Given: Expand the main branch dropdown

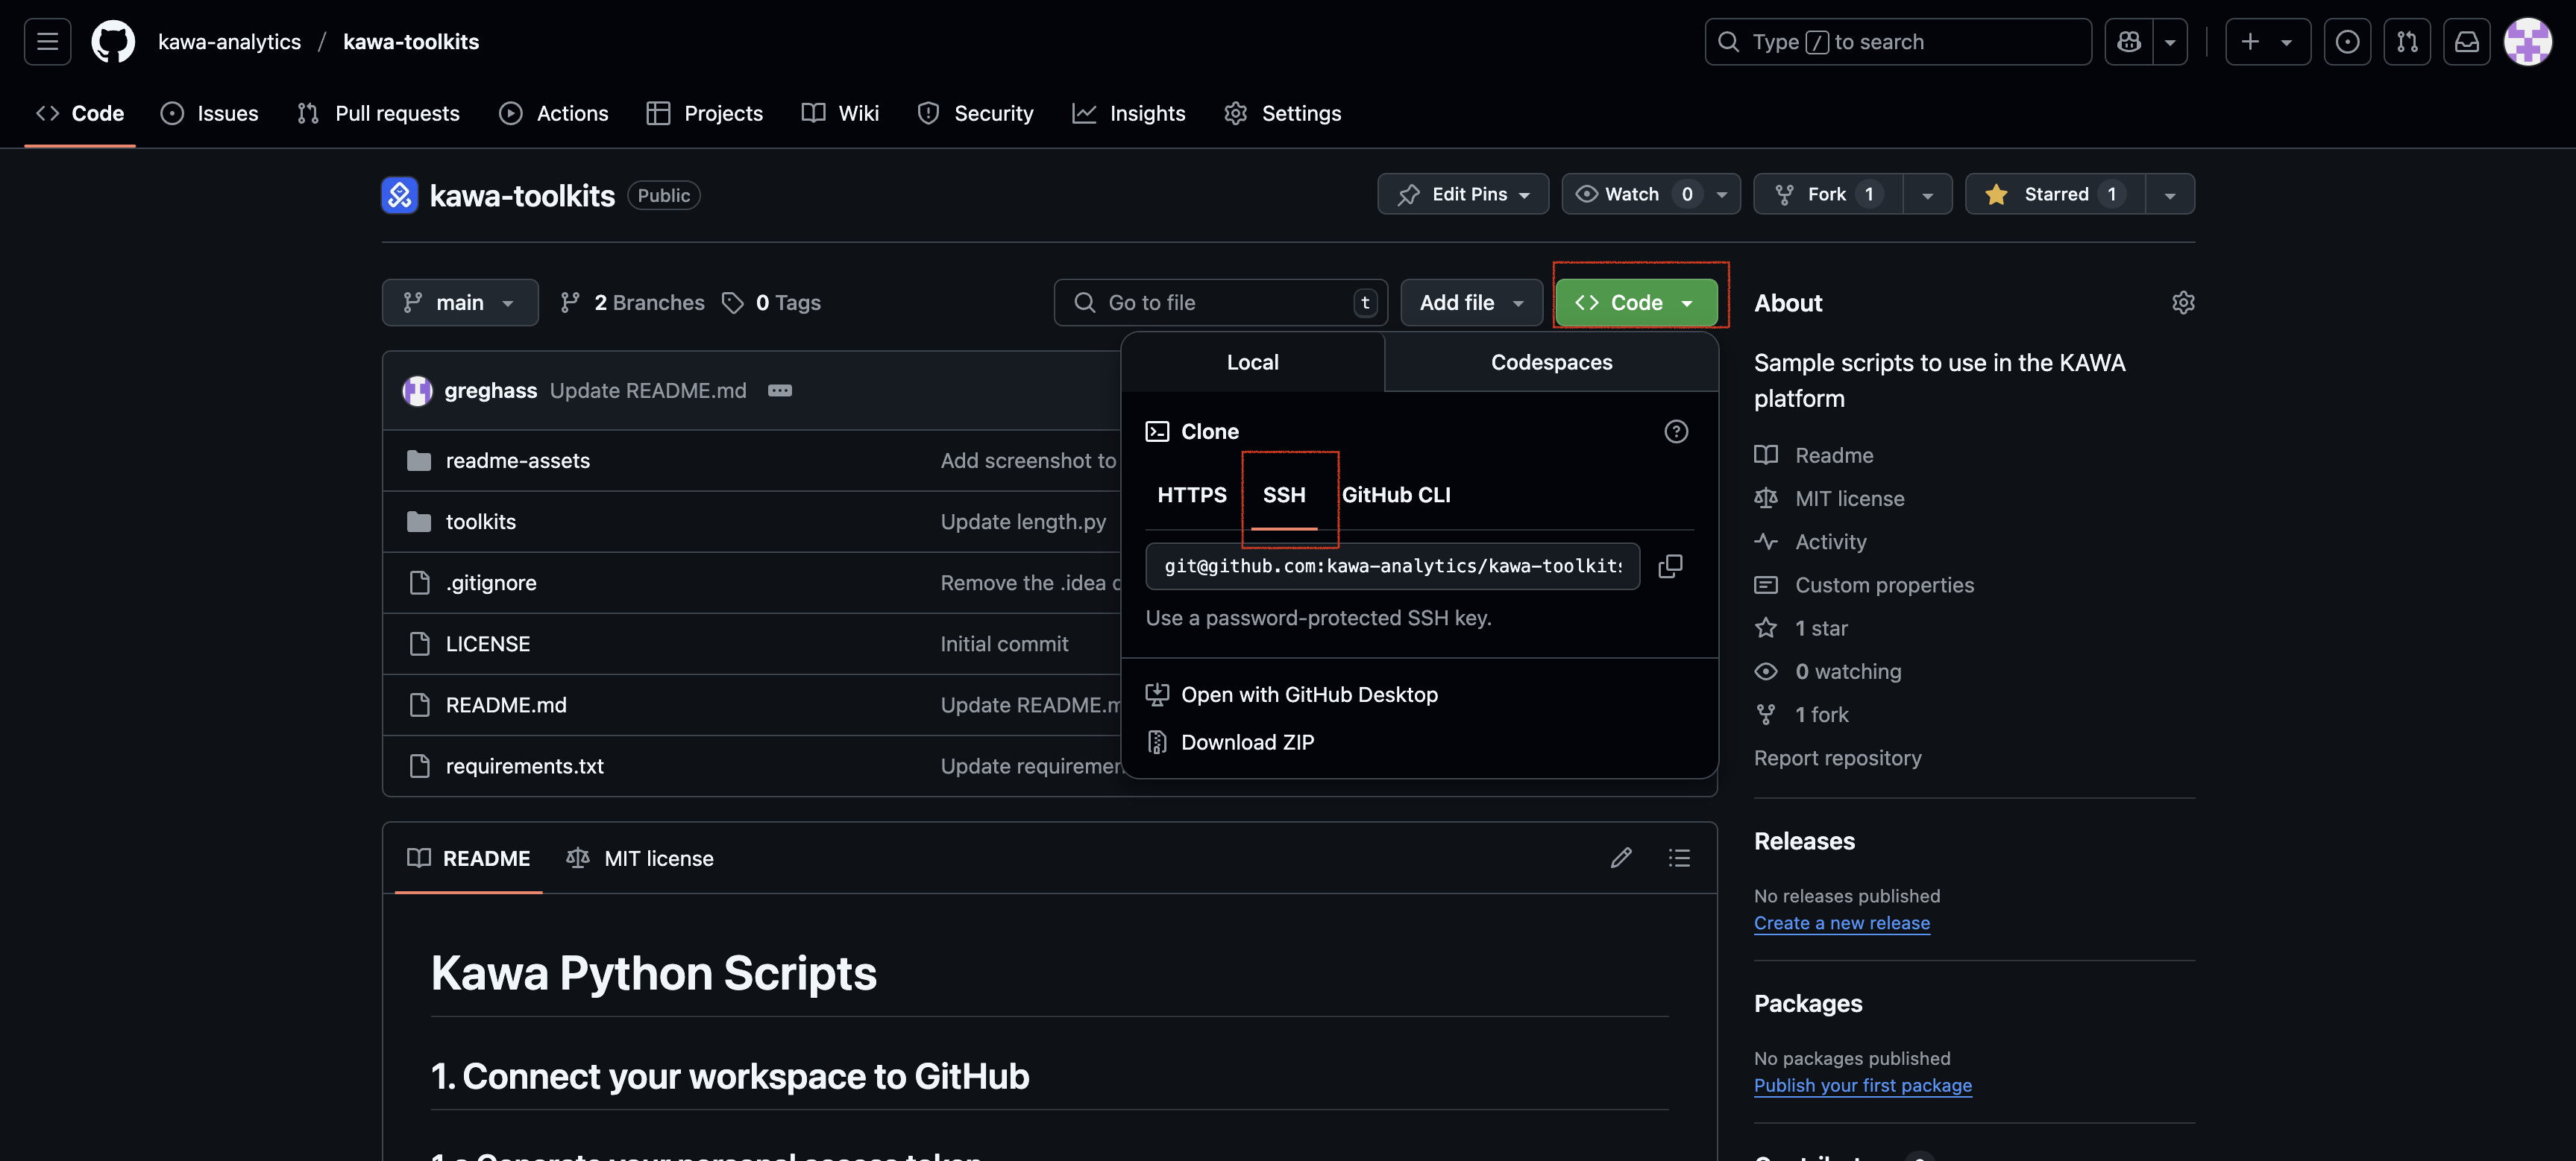Looking at the screenshot, I should pos(459,303).
